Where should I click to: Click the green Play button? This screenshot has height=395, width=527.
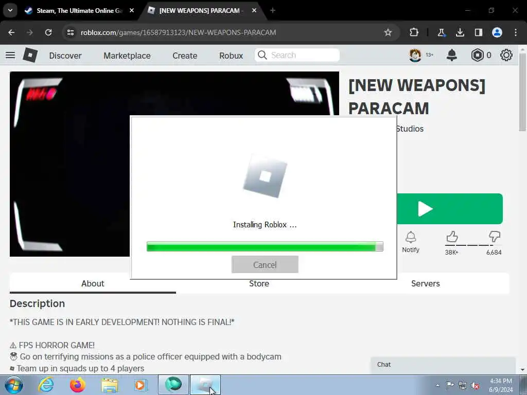click(x=450, y=209)
